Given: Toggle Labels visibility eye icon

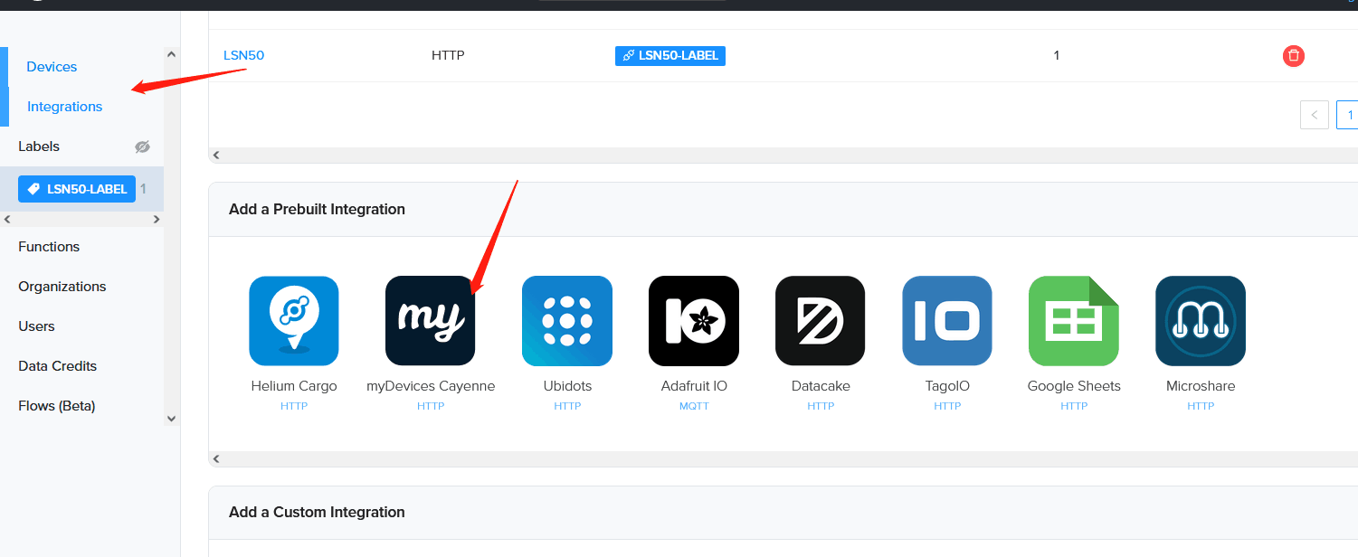Looking at the screenshot, I should [x=142, y=146].
